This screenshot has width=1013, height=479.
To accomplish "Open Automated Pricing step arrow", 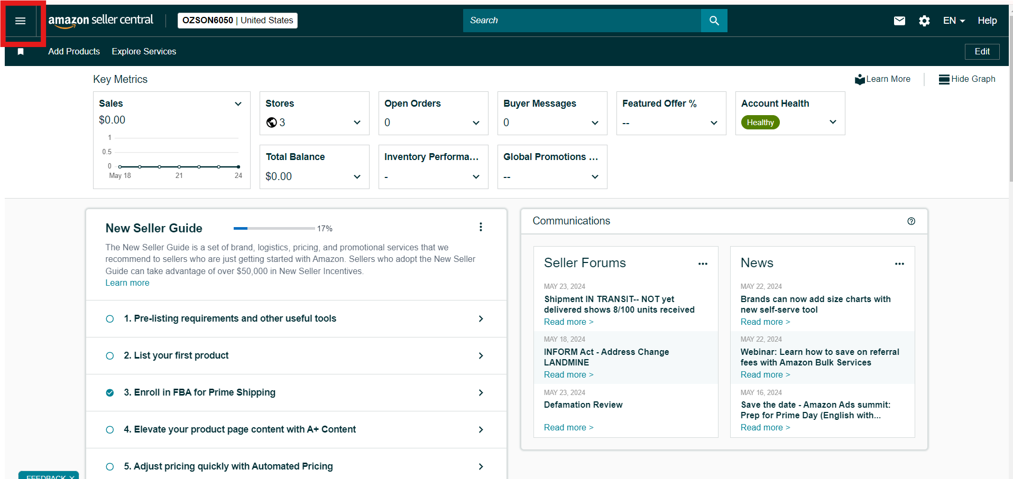I will (x=481, y=467).
